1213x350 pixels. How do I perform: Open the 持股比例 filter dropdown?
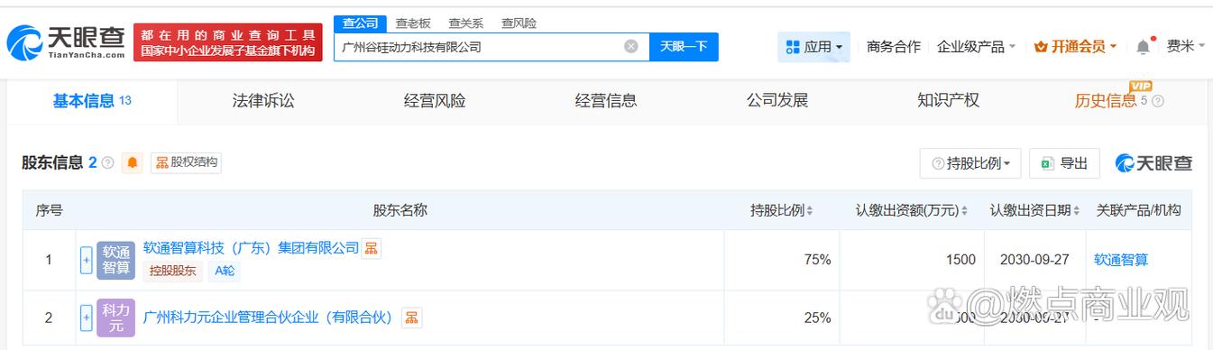tap(970, 163)
